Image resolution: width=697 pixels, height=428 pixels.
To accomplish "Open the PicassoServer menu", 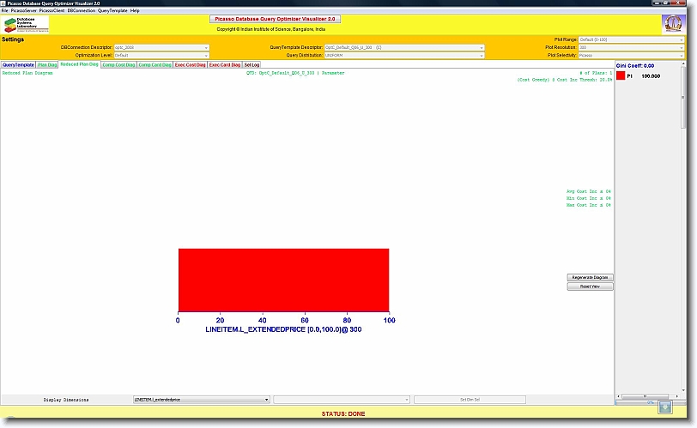I will point(23,10).
